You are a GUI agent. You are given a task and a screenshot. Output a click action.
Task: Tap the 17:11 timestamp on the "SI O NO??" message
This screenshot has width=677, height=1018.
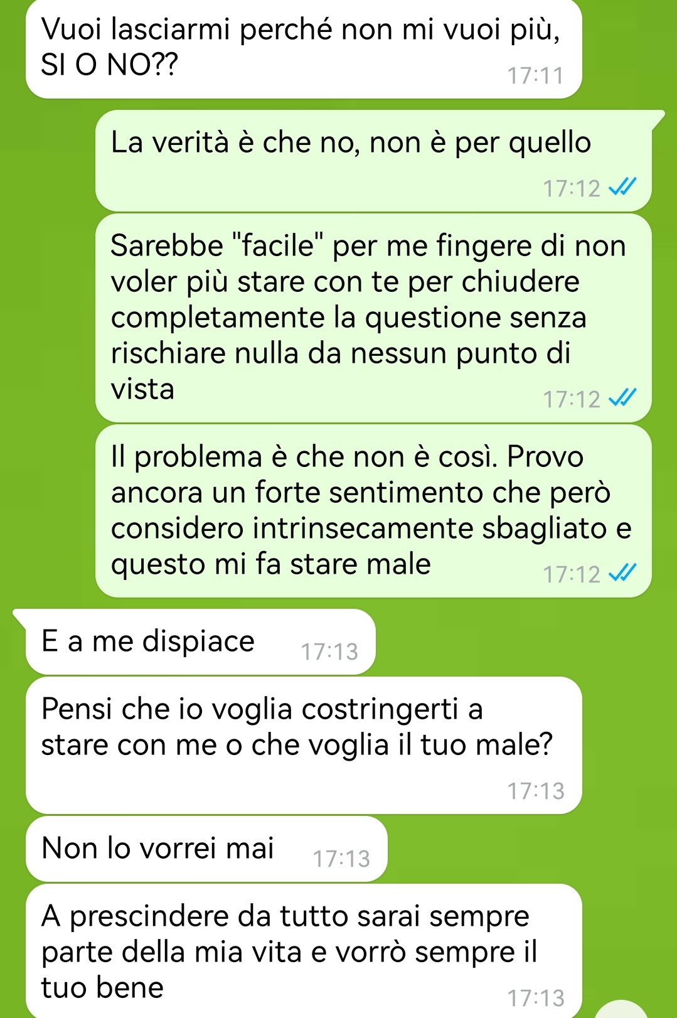tap(535, 76)
